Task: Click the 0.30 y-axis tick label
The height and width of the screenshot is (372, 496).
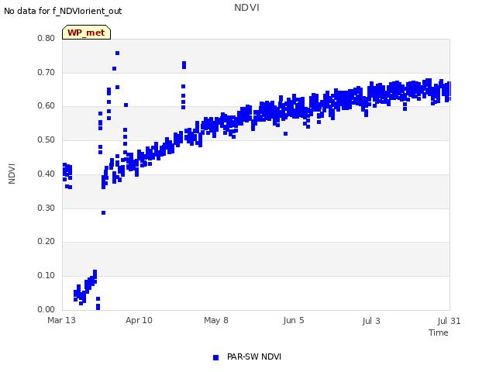Action: [x=46, y=208]
